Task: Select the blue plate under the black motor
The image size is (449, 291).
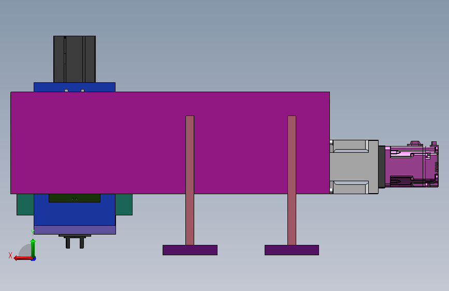Action: (x=75, y=88)
